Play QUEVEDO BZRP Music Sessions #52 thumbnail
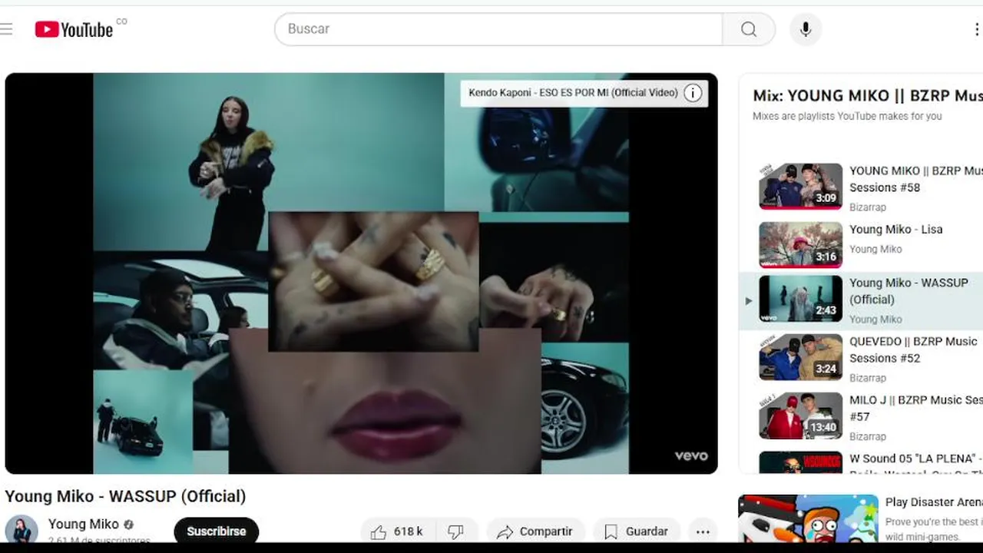983x553 pixels. point(801,357)
